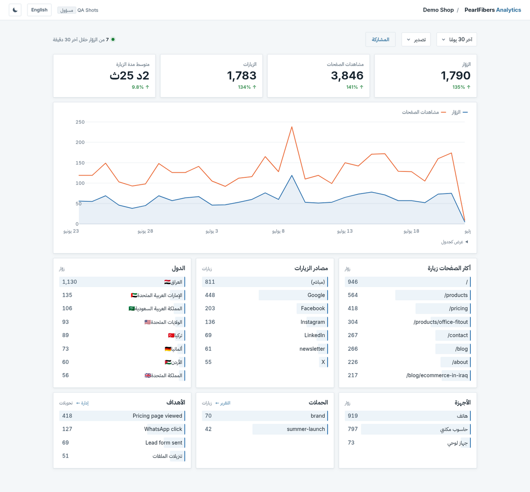
Task: Open the آخر 30 يومًا date range dropdown
Action: 457,39
